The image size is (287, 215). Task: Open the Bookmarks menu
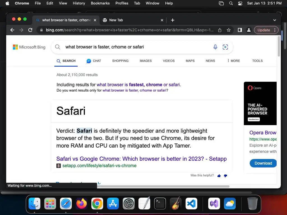pos(100,3)
